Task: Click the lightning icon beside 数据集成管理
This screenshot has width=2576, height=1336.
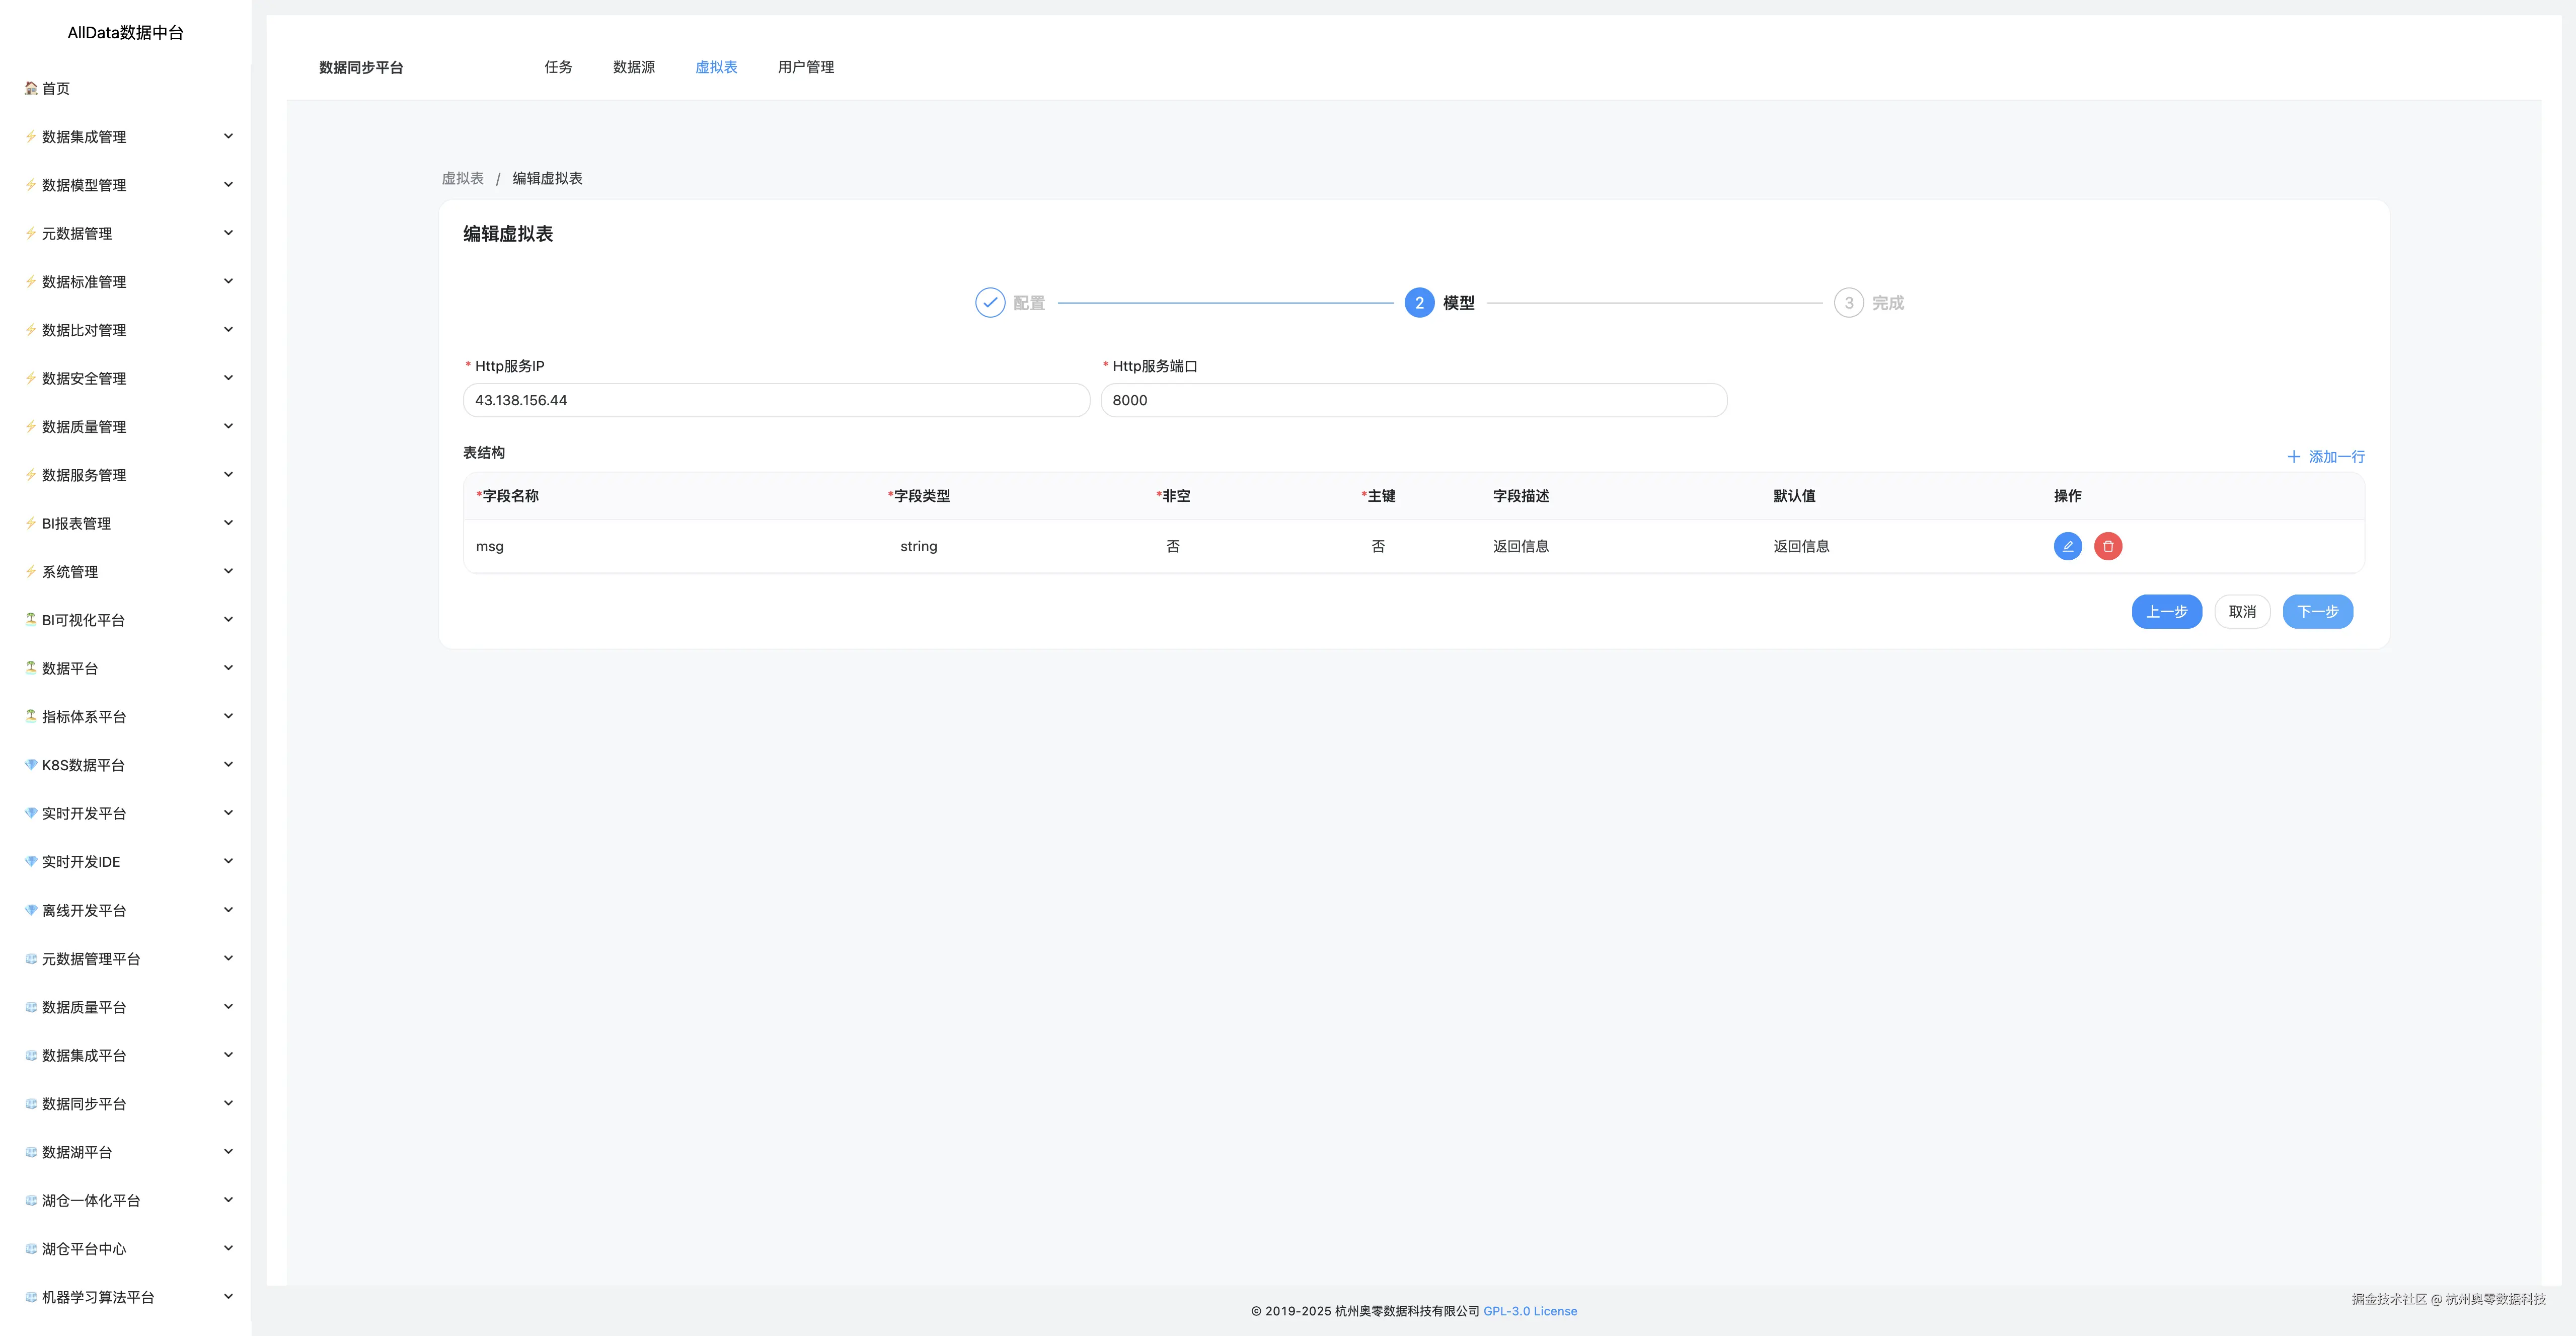Action: pos(31,137)
